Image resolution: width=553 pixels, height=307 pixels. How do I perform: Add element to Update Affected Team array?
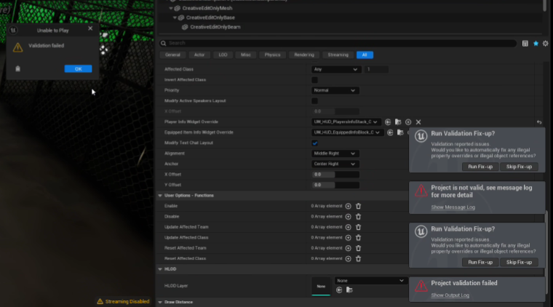click(348, 228)
